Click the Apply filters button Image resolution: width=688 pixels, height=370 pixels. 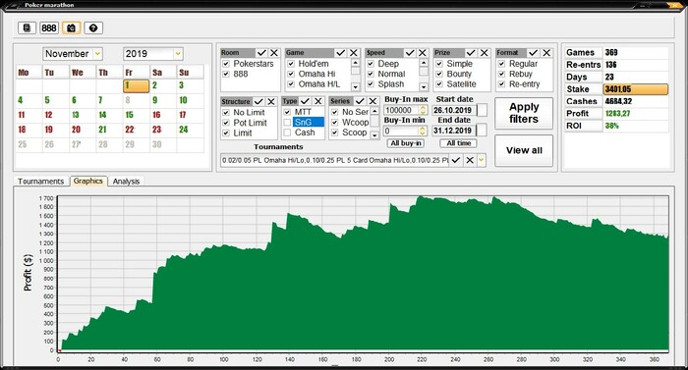[524, 113]
